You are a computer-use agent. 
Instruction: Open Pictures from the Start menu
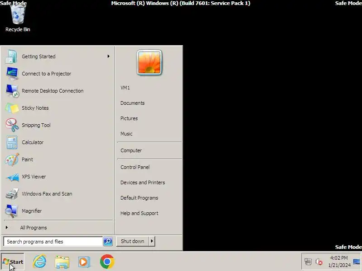pos(129,118)
